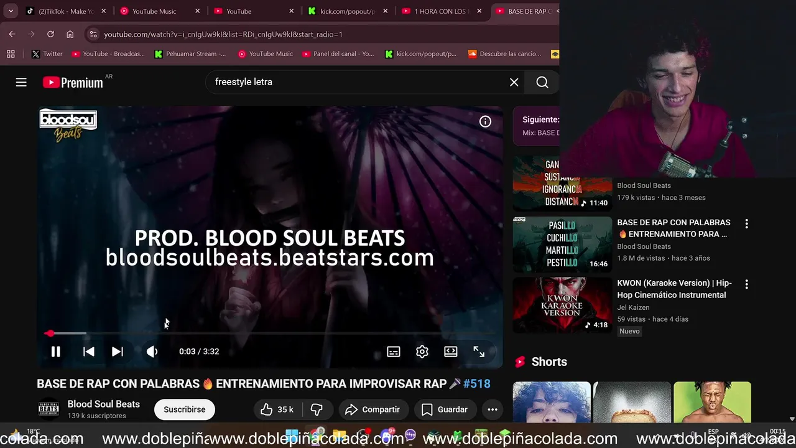The height and width of the screenshot is (448, 796).
Task: Open more actions ellipsis below video
Action: 492,409
